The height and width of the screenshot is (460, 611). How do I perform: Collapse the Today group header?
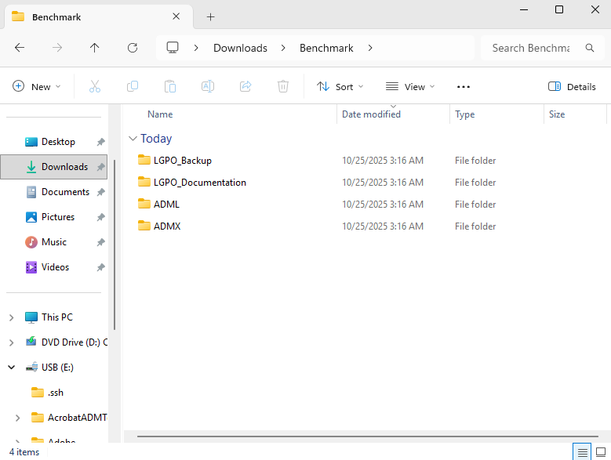133,139
